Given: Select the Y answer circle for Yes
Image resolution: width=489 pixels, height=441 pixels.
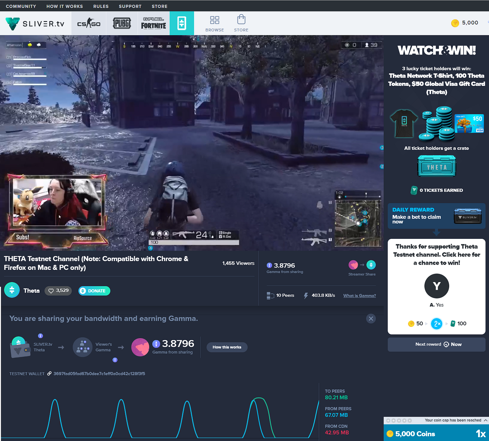Looking at the screenshot, I should tap(437, 286).
